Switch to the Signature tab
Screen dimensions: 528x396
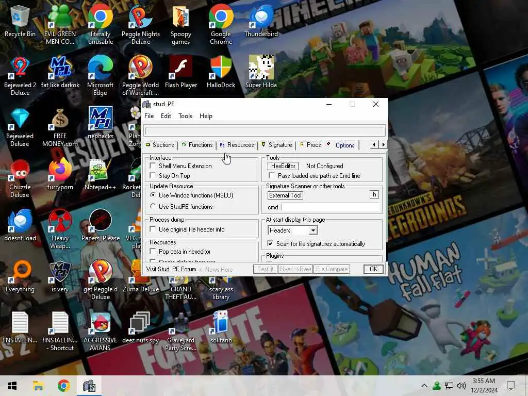pos(277,145)
